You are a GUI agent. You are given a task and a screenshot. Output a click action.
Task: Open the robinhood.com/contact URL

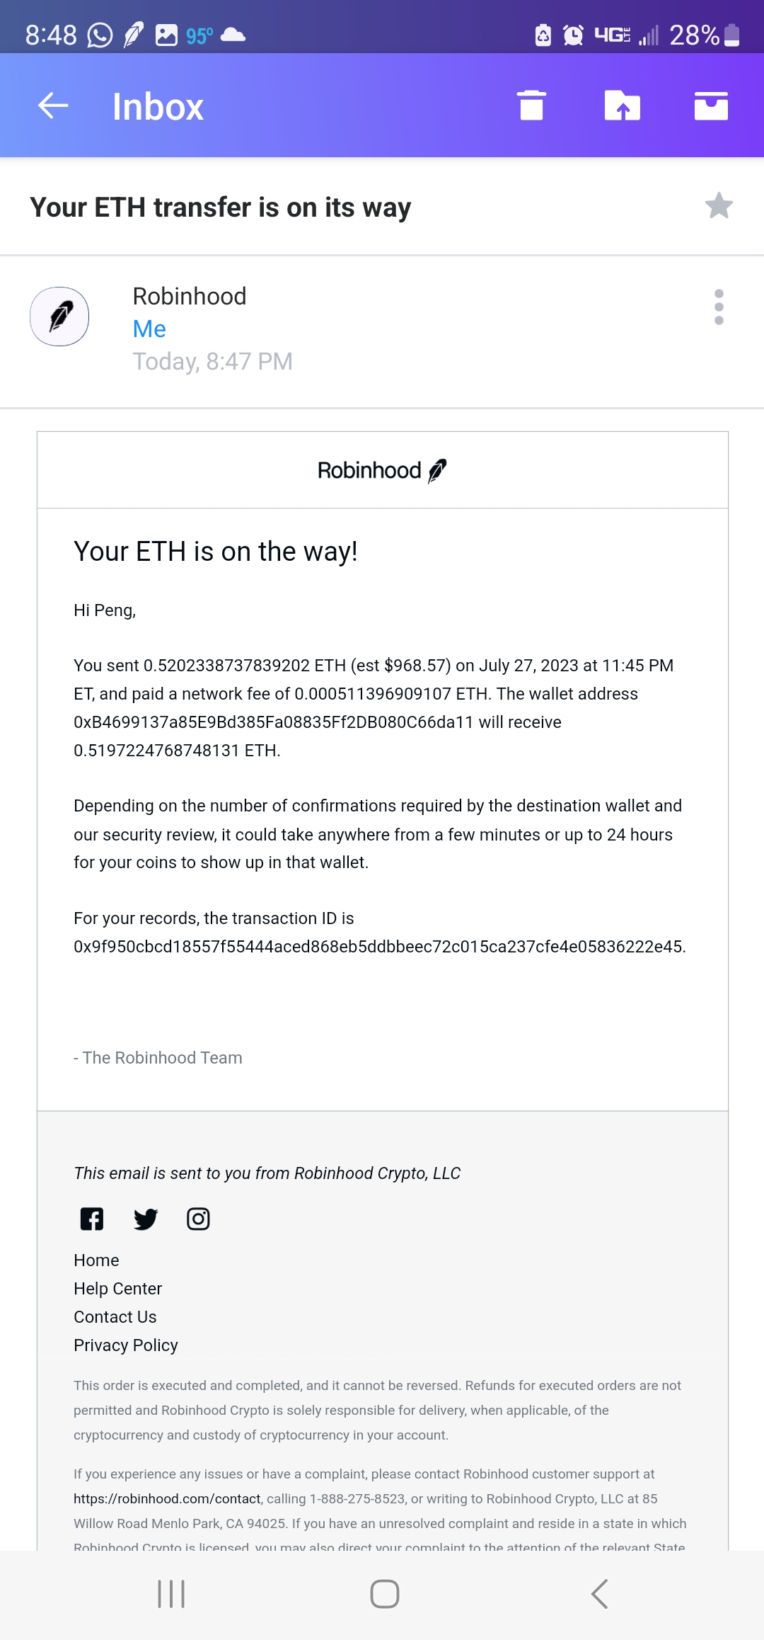pos(167,1499)
